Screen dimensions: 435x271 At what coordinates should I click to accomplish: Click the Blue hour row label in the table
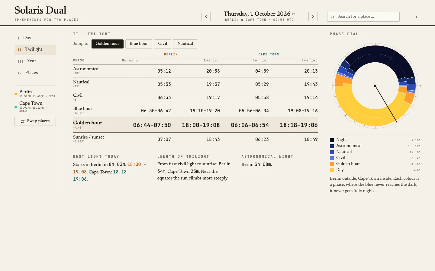82,108
